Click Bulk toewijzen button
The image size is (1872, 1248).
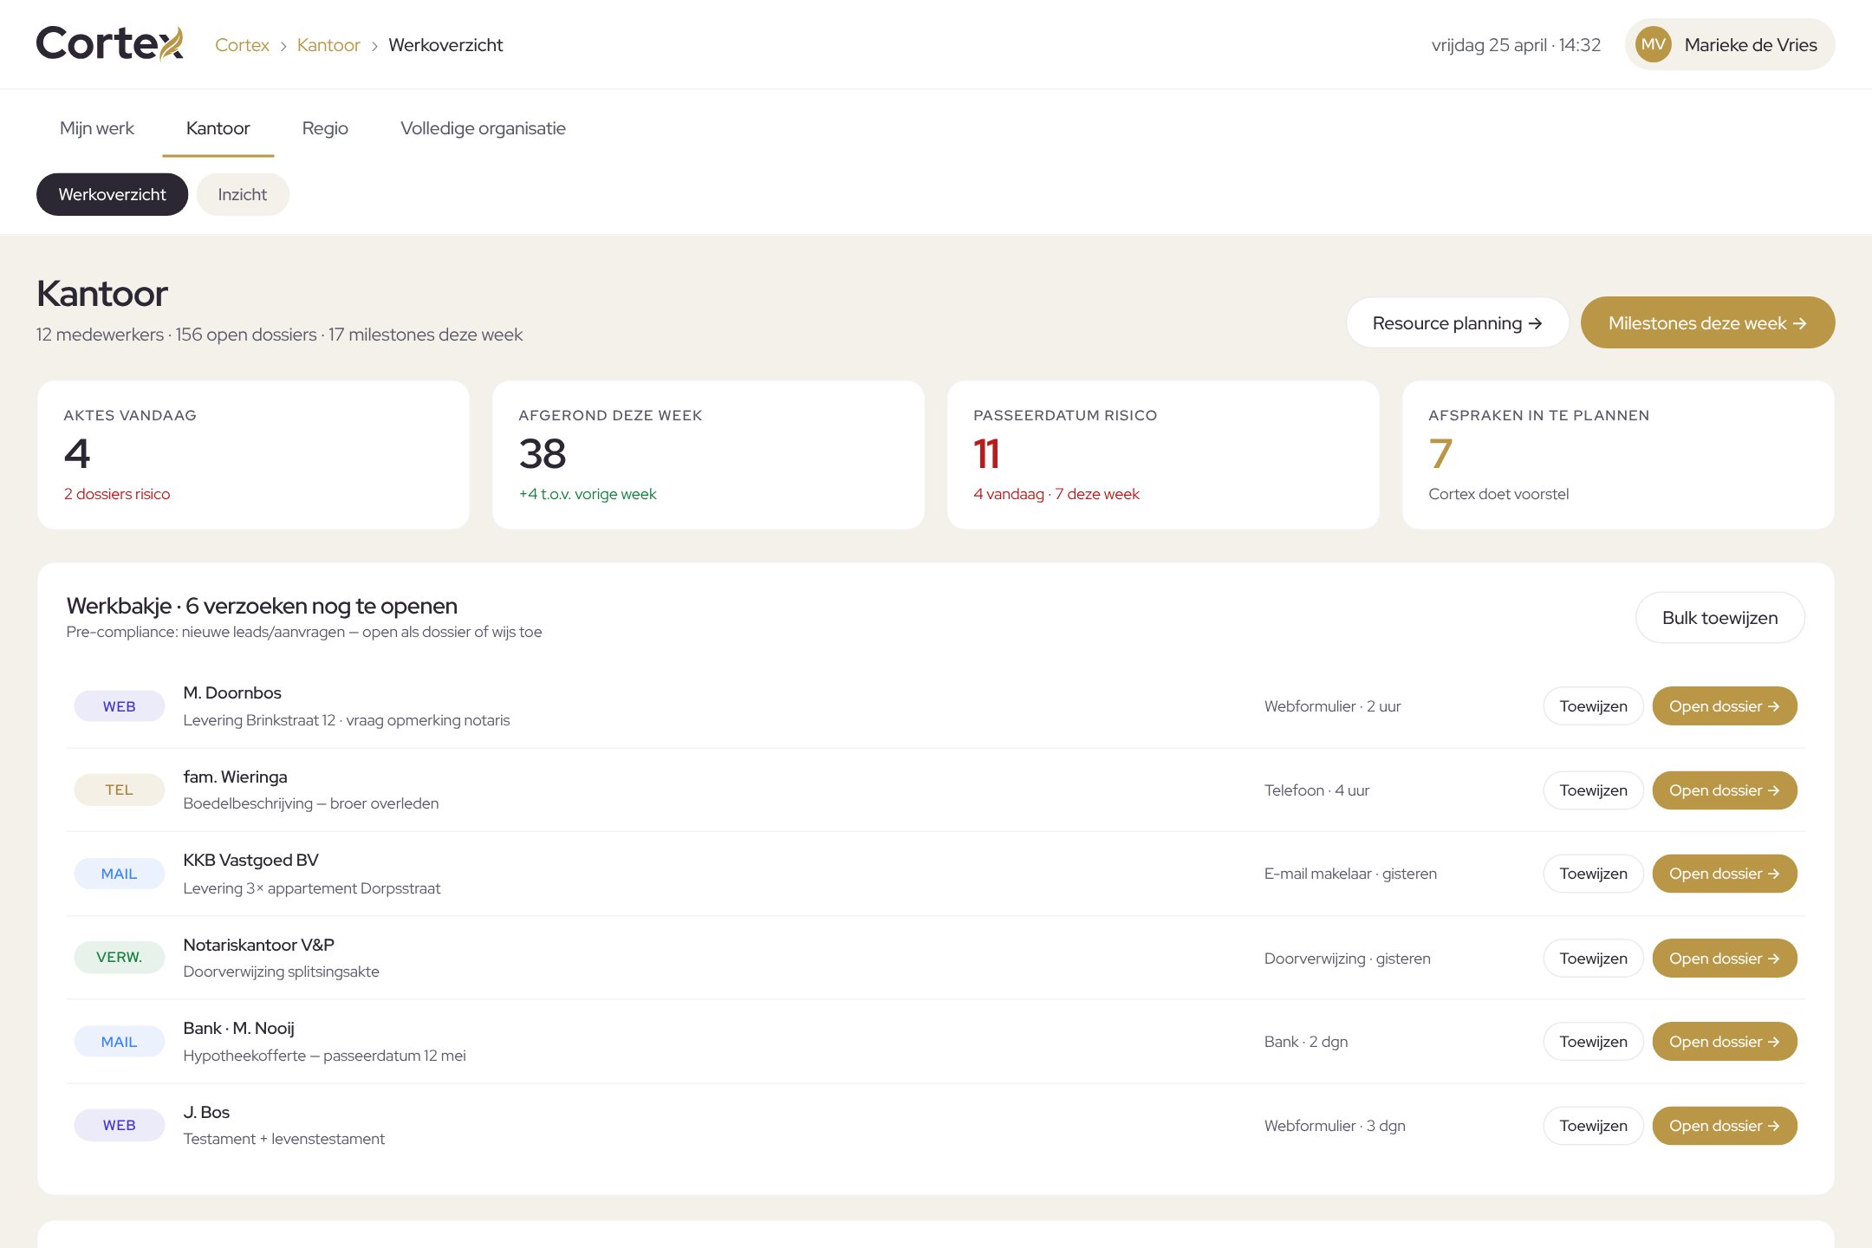(1719, 617)
